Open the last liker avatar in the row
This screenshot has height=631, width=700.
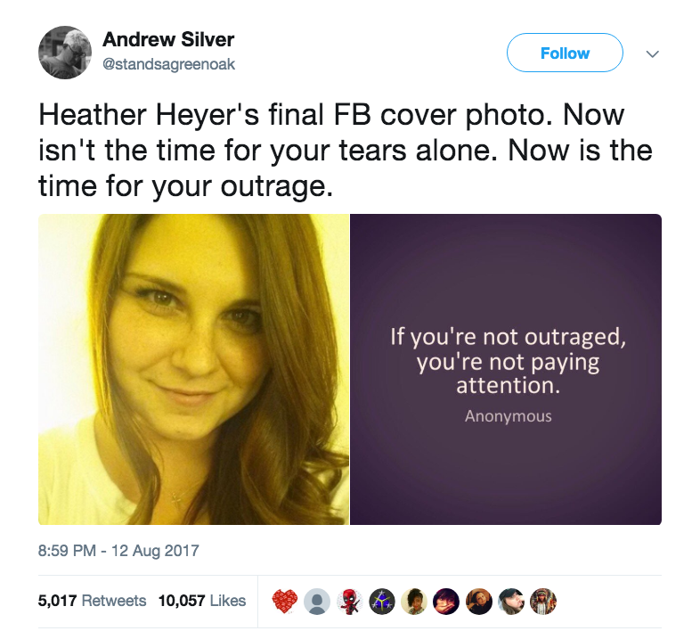click(543, 601)
